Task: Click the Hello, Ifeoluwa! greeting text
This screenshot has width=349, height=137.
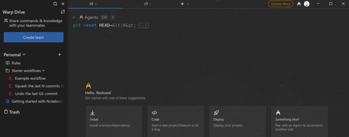Action: [98, 93]
